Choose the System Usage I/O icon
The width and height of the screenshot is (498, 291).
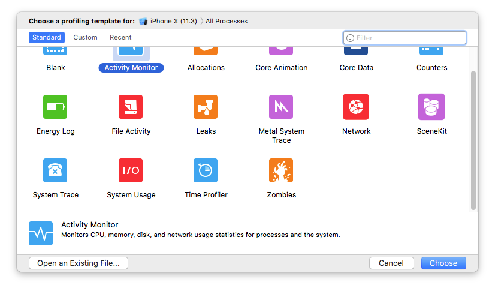(x=131, y=170)
